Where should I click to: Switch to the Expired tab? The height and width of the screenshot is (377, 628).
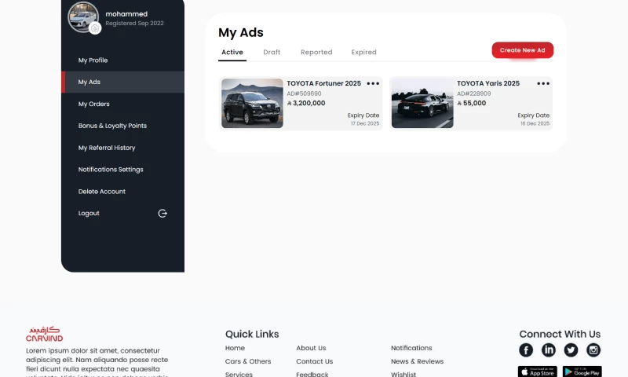pyautogui.click(x=363, y=53)
